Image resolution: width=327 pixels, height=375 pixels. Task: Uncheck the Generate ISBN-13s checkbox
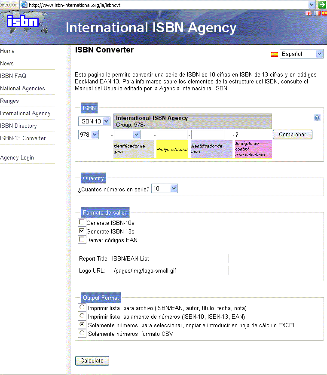coord(82,231)
